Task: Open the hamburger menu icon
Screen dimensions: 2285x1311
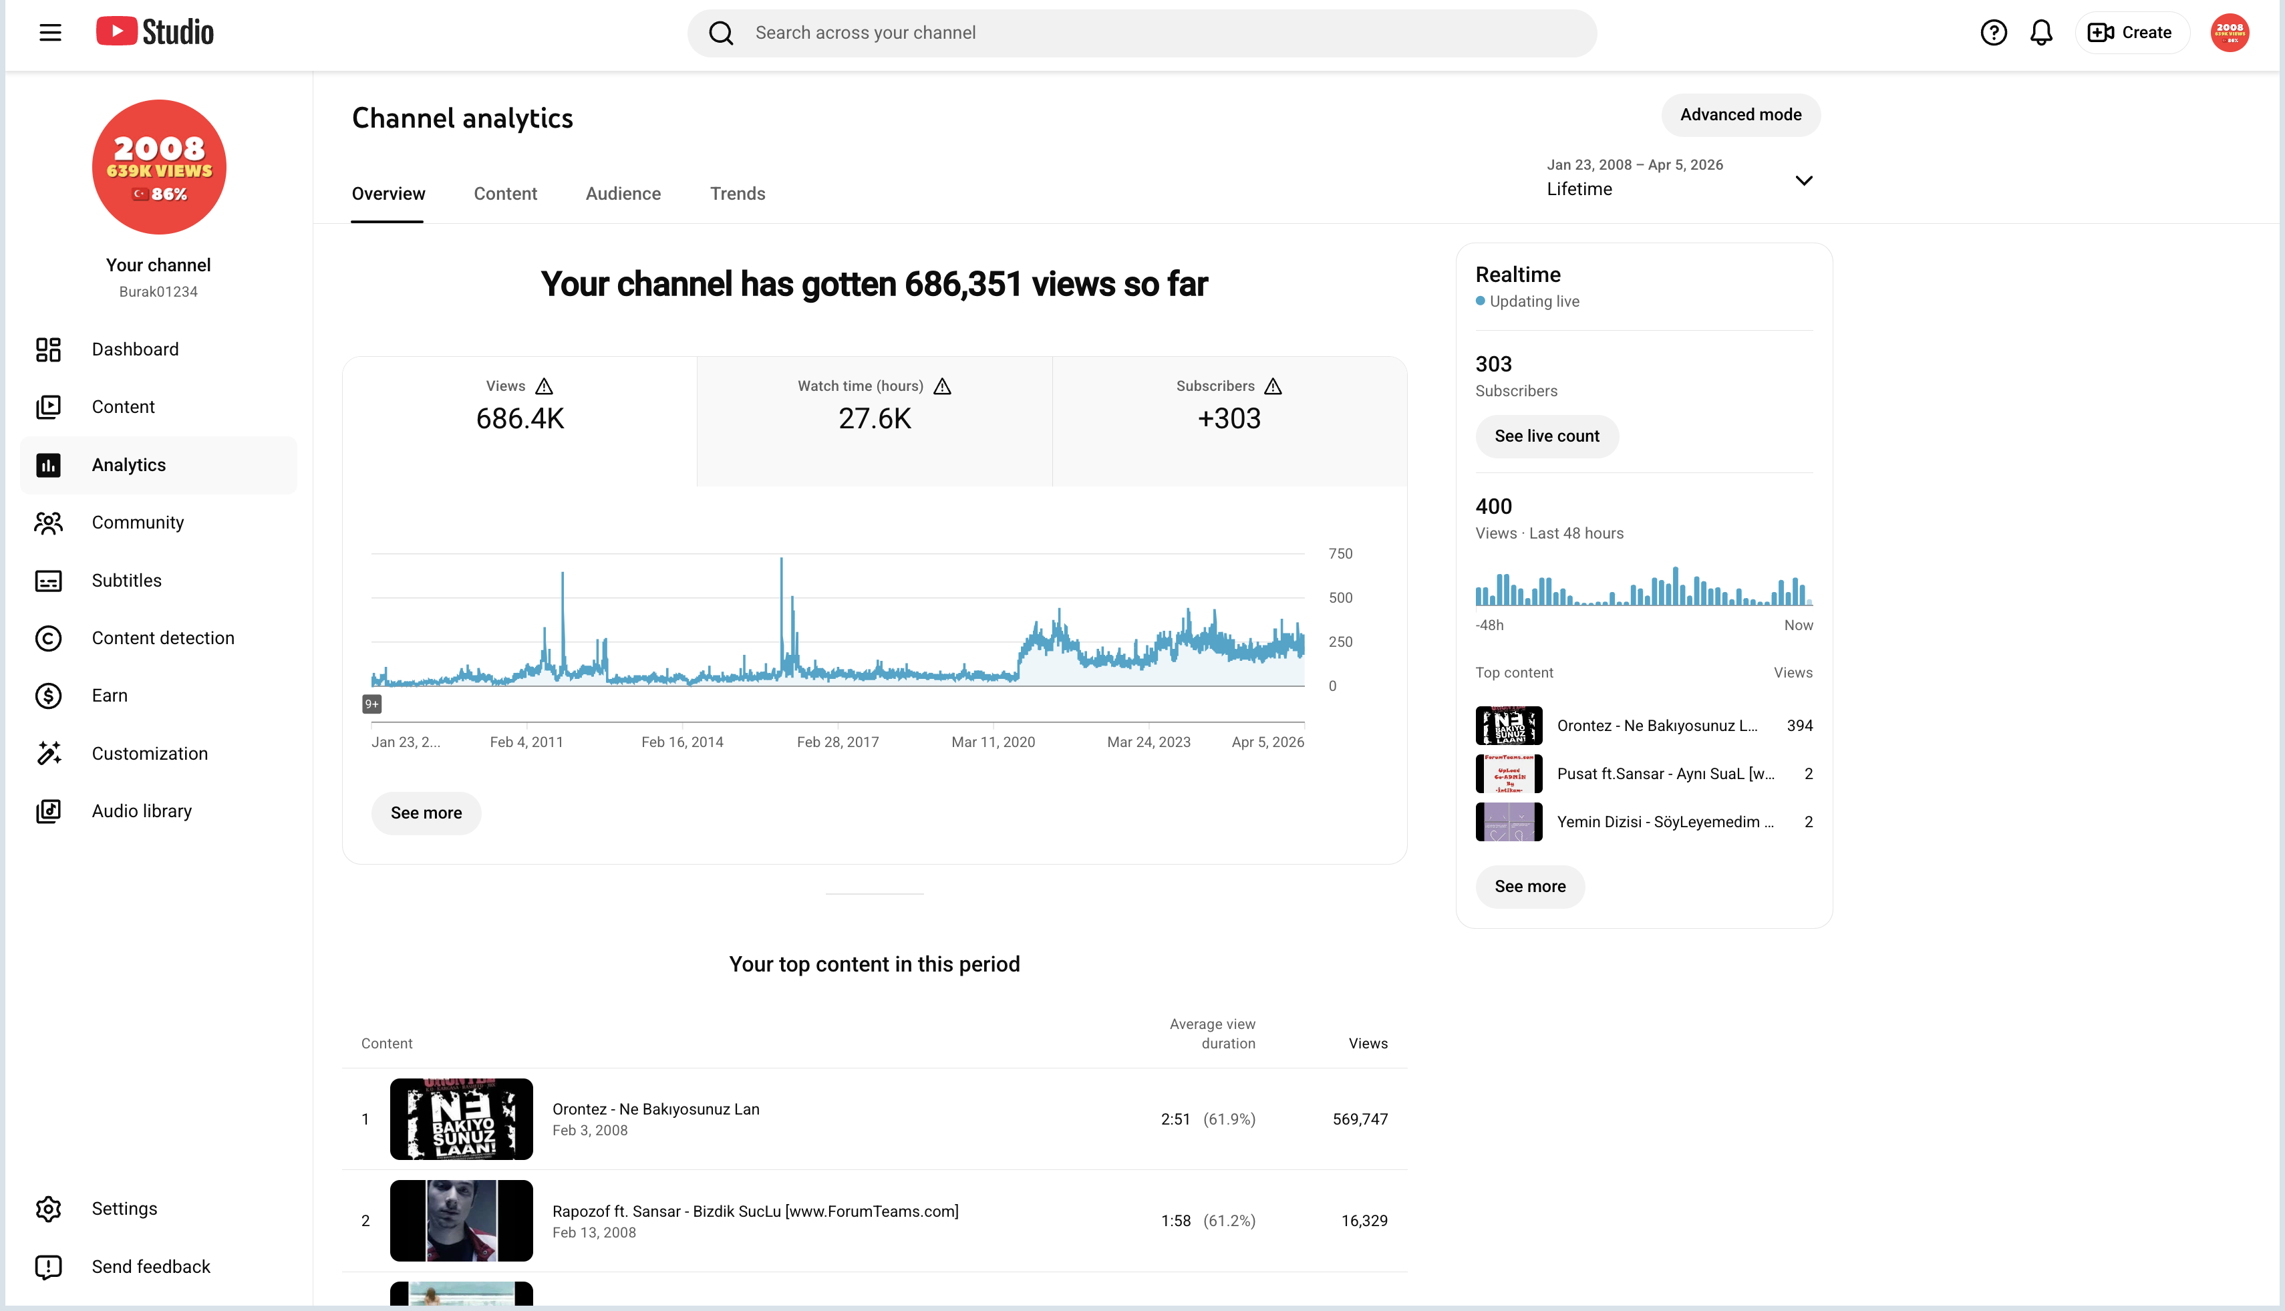Action: (x=50, y=33)
